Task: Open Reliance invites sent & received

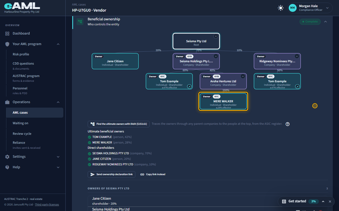Action: [34, 145]
